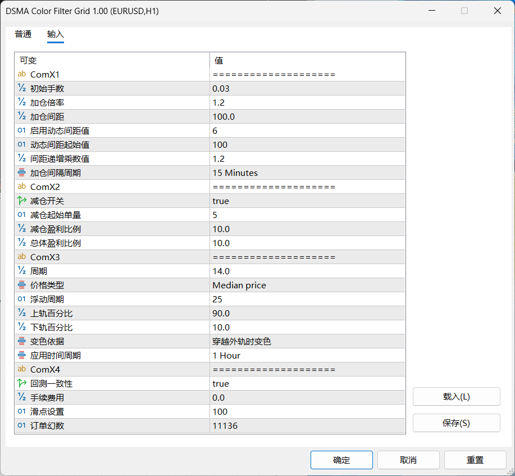
Task: Close the DSMA Color Filter Grid dialog
Action: 497,11
